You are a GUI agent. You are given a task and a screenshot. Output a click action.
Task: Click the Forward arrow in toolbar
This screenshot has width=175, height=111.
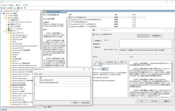pos(4,8)
